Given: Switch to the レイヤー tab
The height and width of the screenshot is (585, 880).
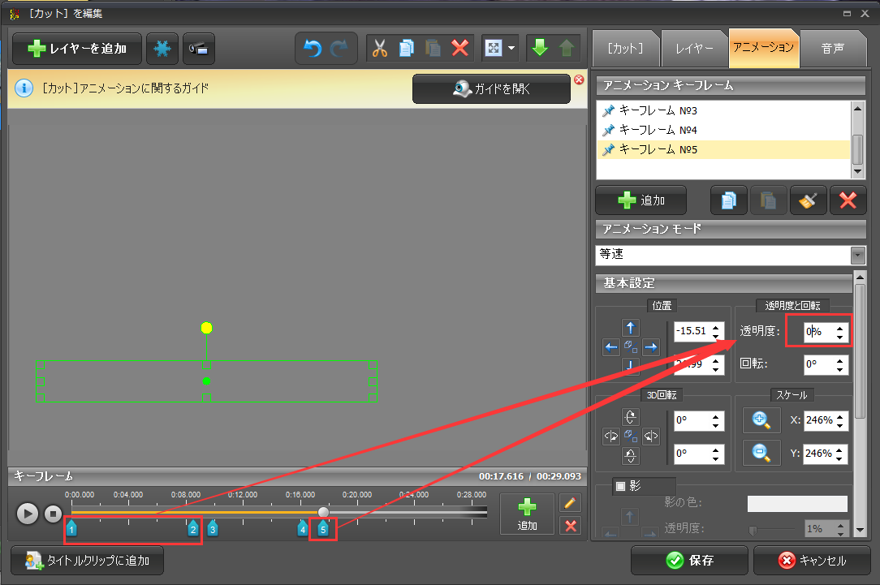Looking at the screenshot, I should click(693, 48).
